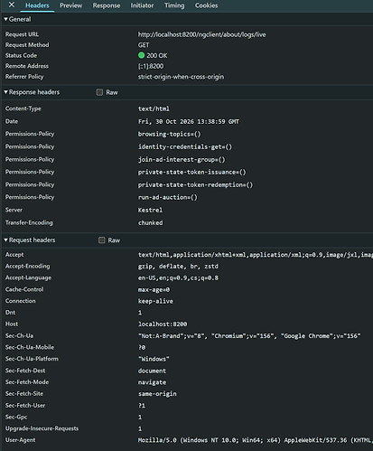Select identity-credentials-get=() policy value
The image size is (373, 451).
point(185,146)
